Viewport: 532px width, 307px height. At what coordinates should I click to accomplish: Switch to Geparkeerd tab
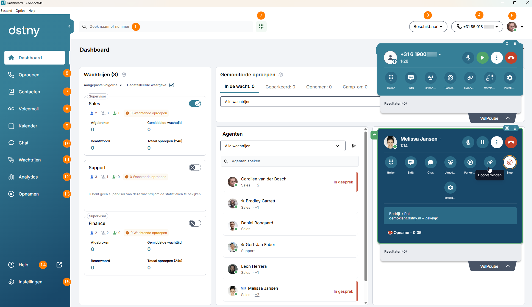click(x=280, y=87)
